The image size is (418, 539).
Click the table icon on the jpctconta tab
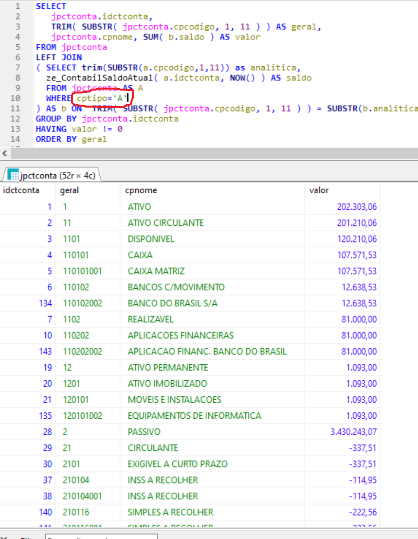(x=13, y=175)
